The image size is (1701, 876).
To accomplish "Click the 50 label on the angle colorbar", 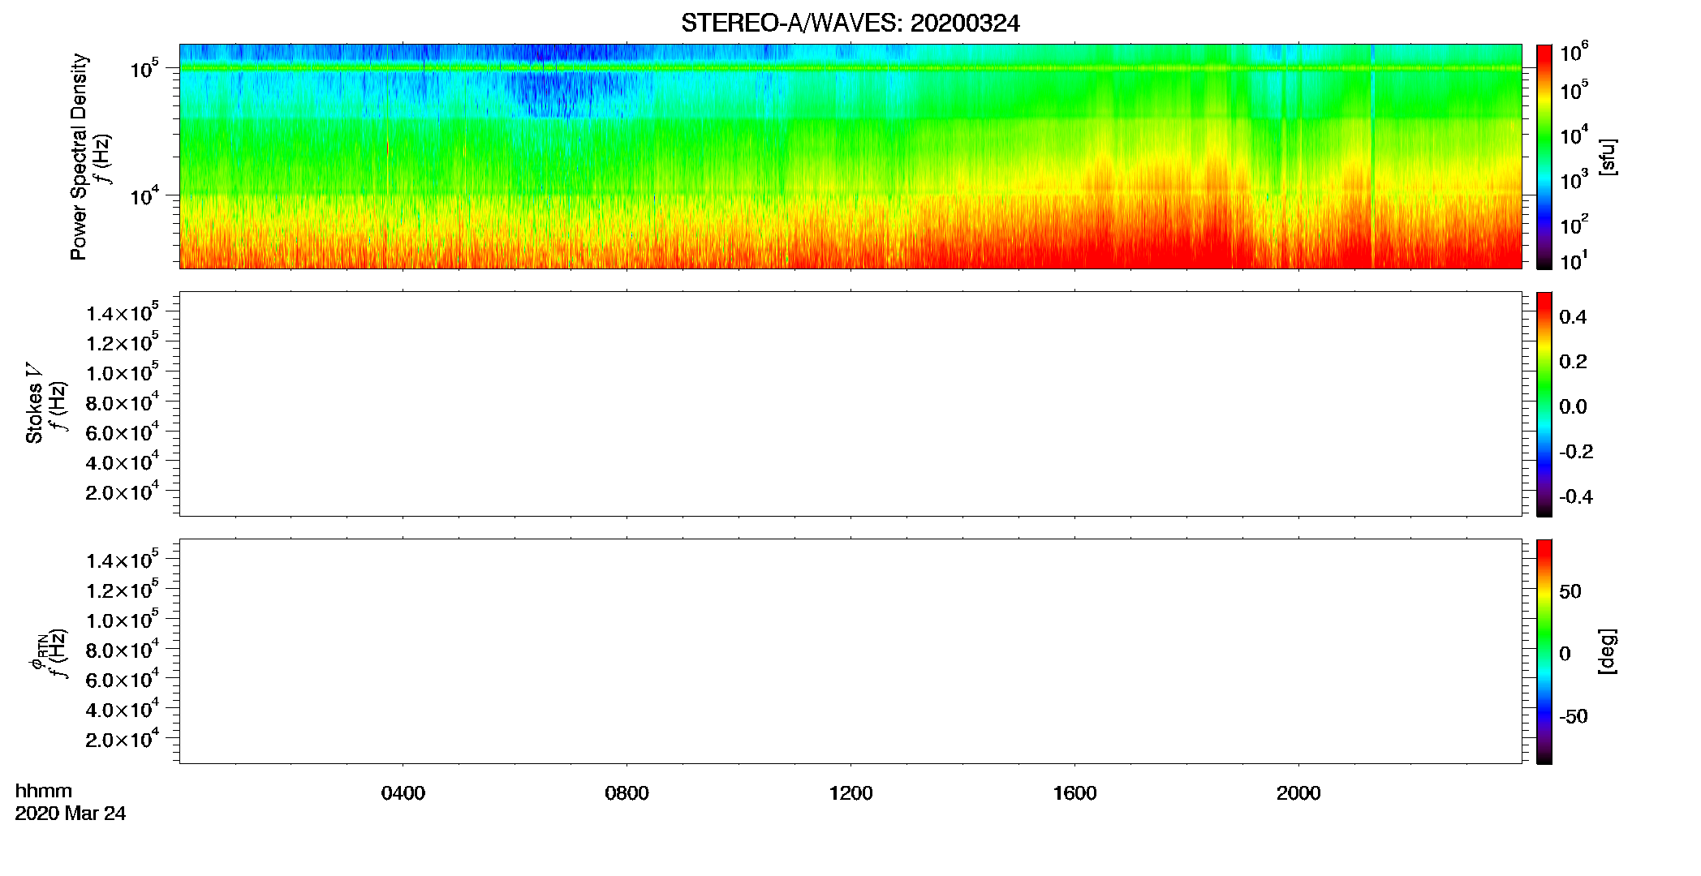I will pos(1570,591).
